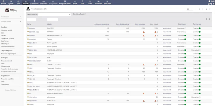
Task: Open Attributs de variante link
Action: click(8, 47)
